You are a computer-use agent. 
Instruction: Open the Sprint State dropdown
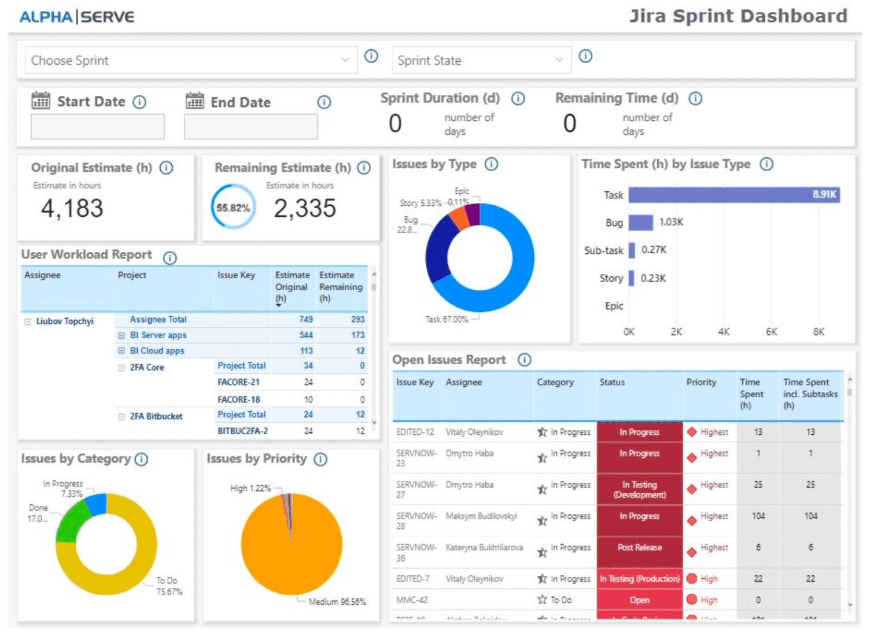(558, 60)
